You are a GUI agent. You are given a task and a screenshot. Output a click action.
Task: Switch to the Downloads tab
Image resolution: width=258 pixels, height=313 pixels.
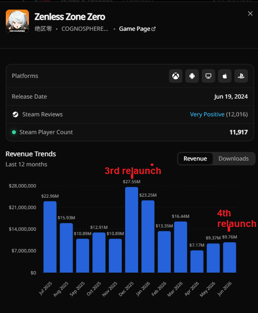coord(233,159)
